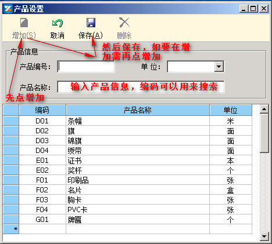Click the vertical scrollbar thumb

point(264,133)
